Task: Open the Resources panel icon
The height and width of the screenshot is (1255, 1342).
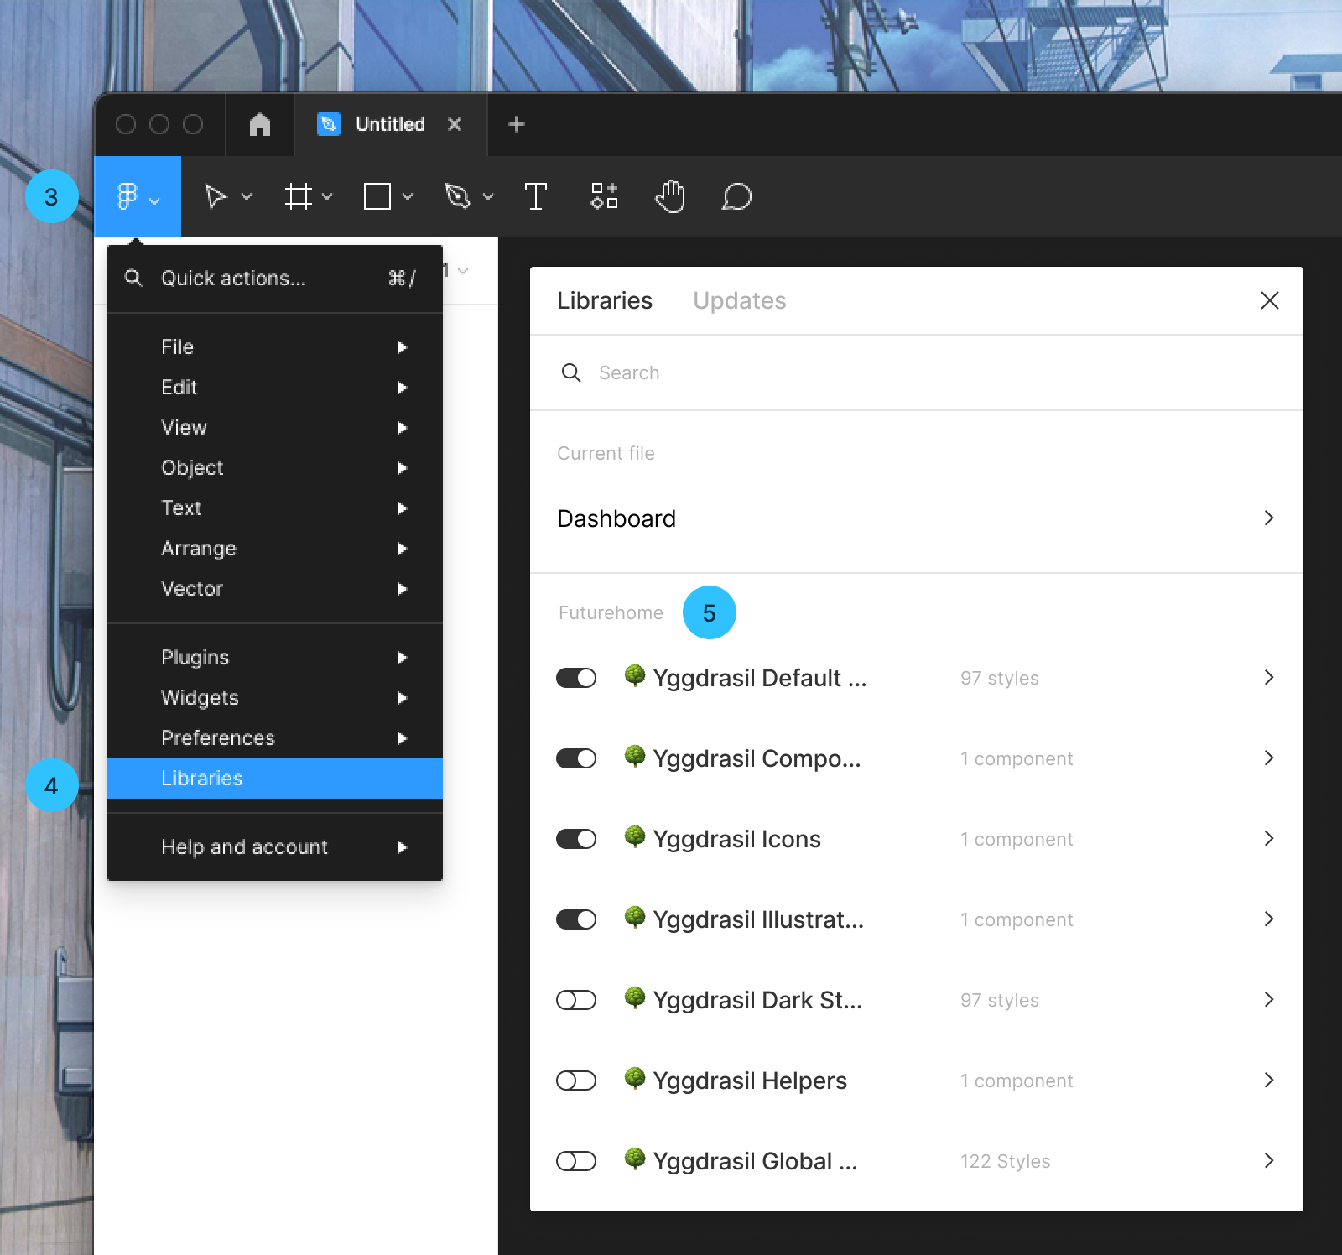Action: [x=603, y=196]
